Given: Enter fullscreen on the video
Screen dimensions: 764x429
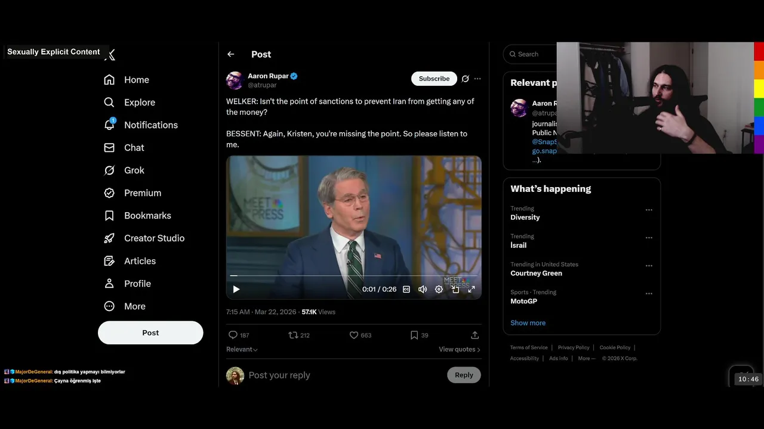Looking at the screenshot, I should [472, 289].
